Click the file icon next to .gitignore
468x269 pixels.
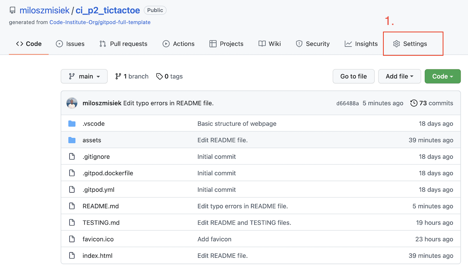[72, 156]
